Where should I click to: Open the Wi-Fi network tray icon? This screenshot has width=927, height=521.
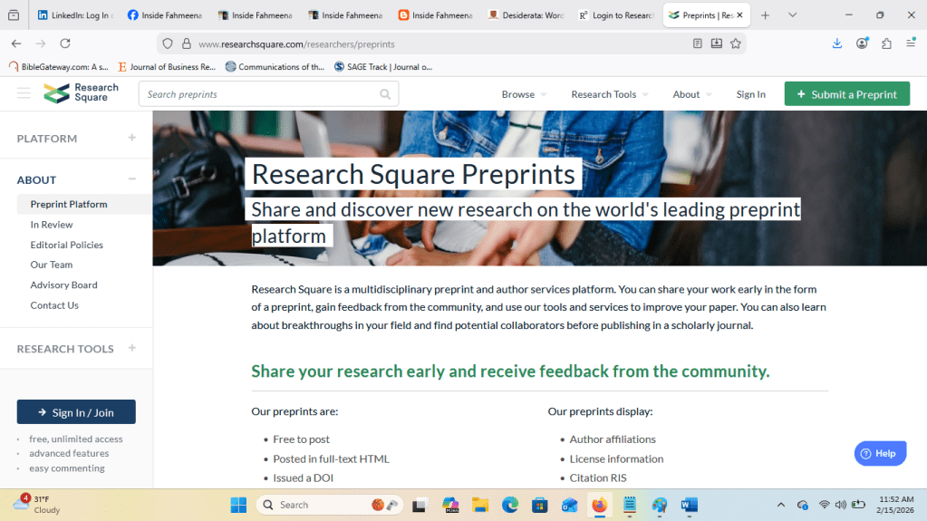pyautogui.click(x=824, y=505)
